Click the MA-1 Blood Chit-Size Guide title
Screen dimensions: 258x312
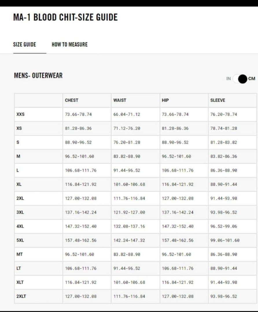(x=65, y=17)
